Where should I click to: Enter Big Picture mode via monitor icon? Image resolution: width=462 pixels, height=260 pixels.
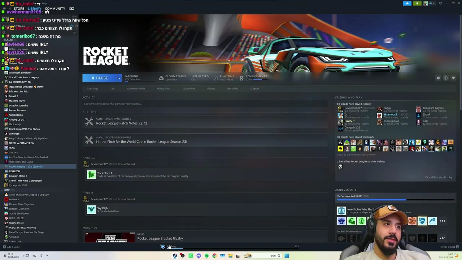pyautogui.click(x=440, y=4)
